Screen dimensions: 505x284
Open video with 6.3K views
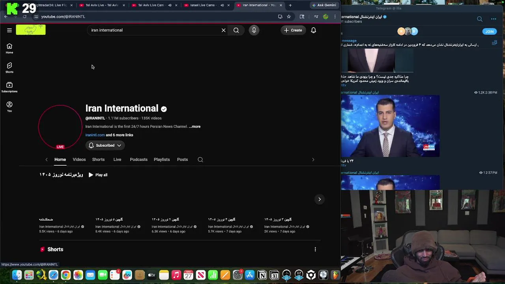pyautogui.click(x=174, y=209)
